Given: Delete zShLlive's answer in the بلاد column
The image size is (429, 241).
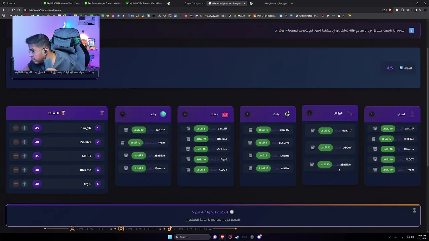Looking at the screenshot, I should (x=126, y=156).
